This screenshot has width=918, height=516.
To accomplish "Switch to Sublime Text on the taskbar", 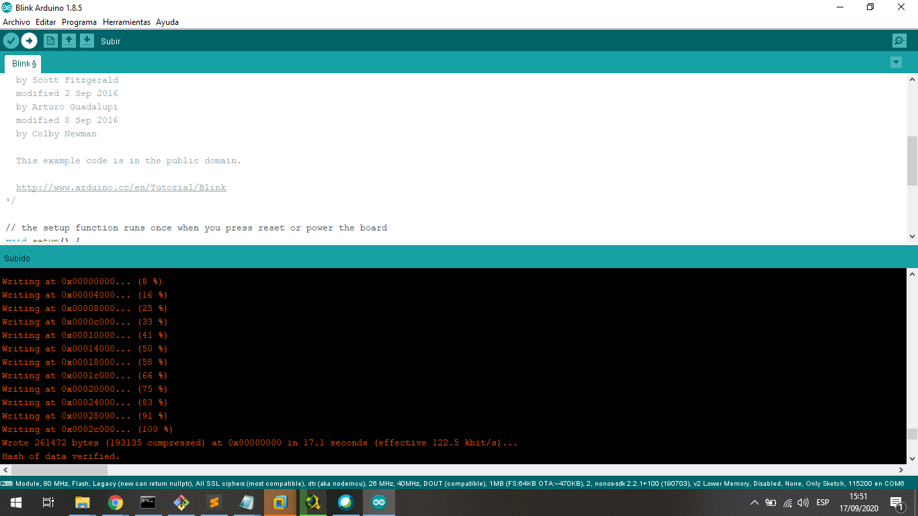I will 214,503.
